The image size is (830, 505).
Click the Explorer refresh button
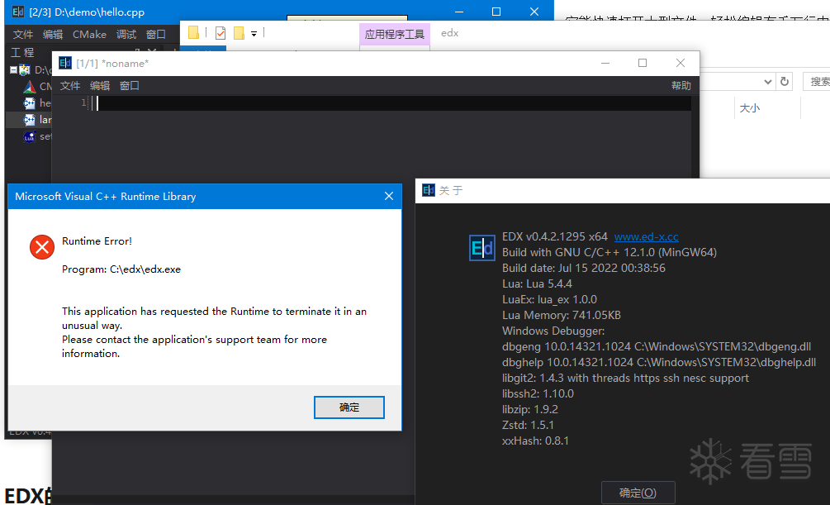(785, 82)
